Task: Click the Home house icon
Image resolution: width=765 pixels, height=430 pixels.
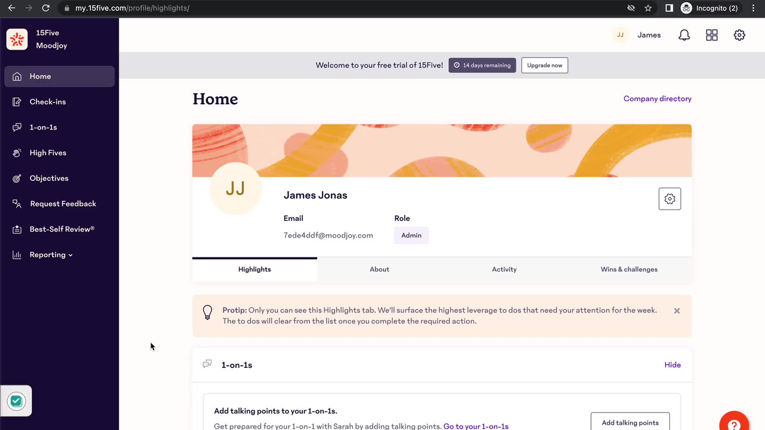Action: [x=17, y=76]
